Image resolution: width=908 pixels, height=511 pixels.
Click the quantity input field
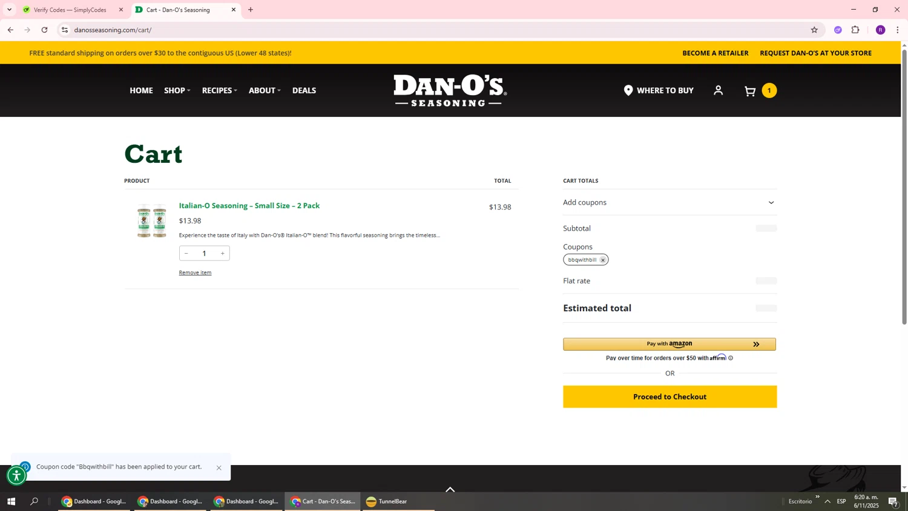pyautogui.click(x=204, y=253)
